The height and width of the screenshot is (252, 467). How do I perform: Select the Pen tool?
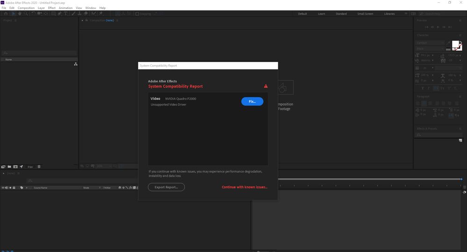click(x=59, y=14)
